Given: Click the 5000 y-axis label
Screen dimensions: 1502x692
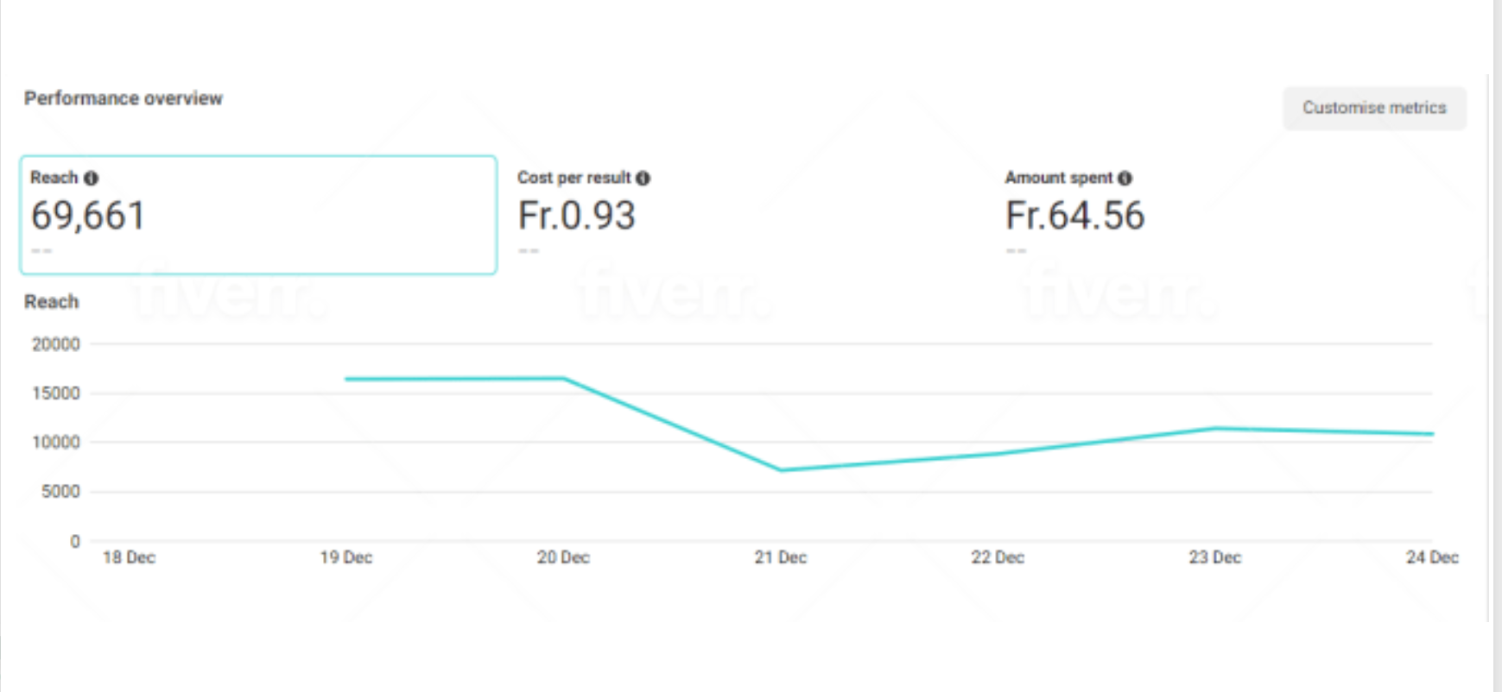Looking at the screenshot, I should 60,492.
